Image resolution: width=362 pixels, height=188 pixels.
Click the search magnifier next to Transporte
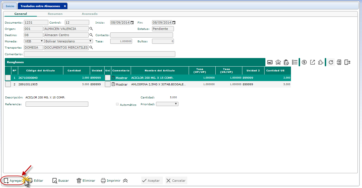(91, 48)
